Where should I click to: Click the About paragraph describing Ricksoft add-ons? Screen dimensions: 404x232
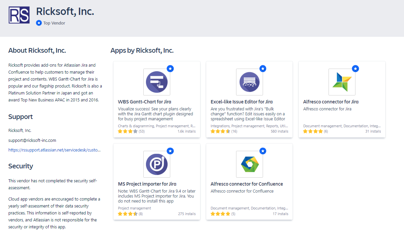[55, 83]
